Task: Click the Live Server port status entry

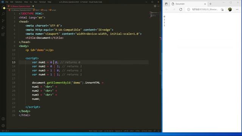Action: [147, 131]
